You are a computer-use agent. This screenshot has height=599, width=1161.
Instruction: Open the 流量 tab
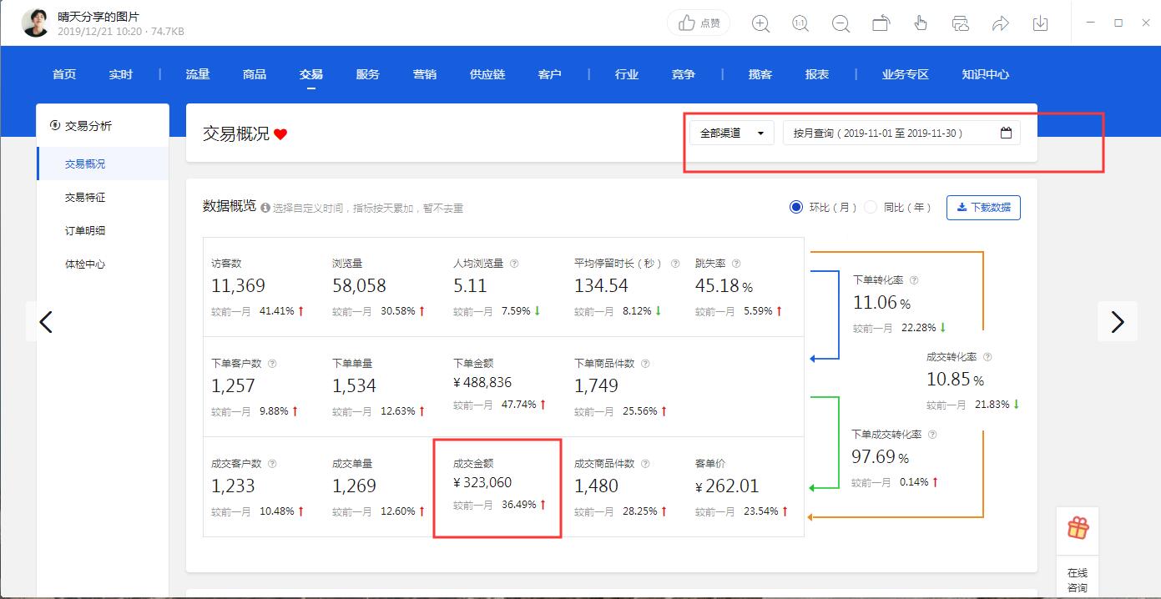coord(198,74)
